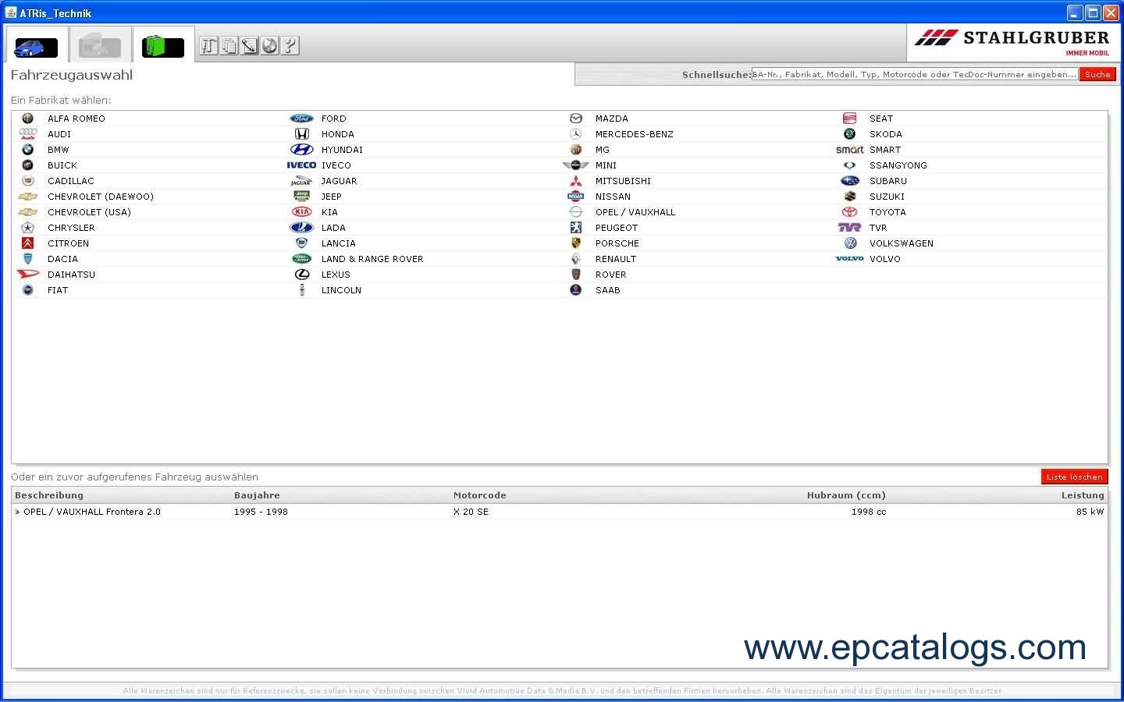Open the green binder documents tab
The height and width of the screenshot is (702, 1124).
point(163,47)
